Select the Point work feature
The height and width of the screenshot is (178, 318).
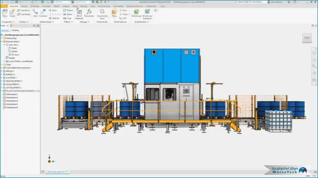124,15
